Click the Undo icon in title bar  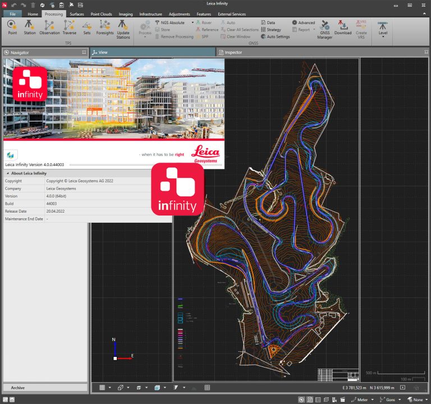coord(14,5)
